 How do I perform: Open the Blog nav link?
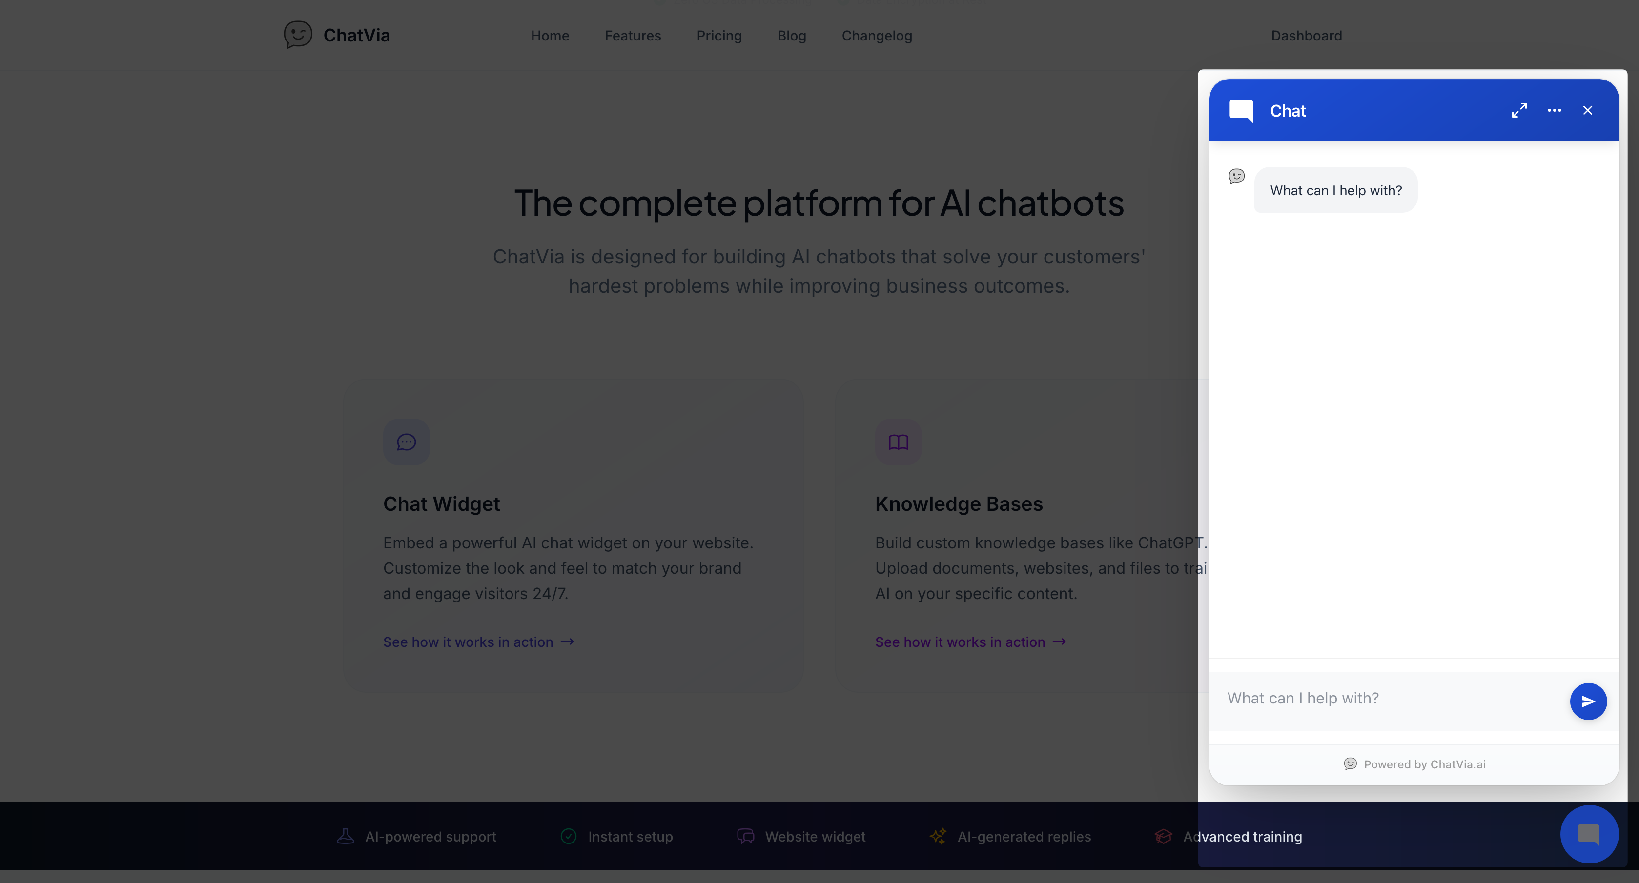[792, 36]
